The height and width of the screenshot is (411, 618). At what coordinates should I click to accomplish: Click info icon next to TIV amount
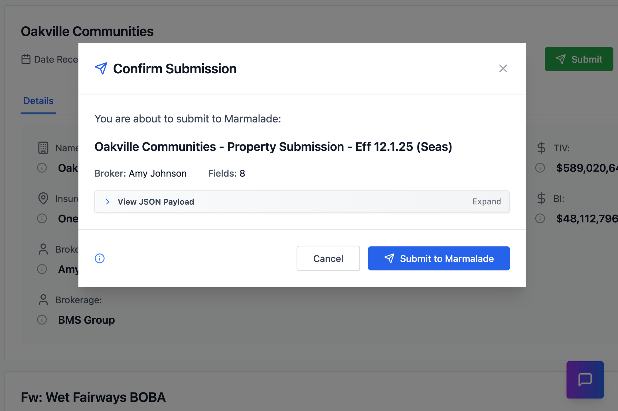[540, 168]
